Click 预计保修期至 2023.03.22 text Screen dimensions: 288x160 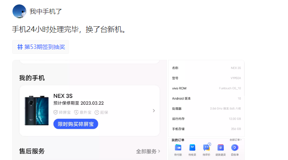click(79, 103)
